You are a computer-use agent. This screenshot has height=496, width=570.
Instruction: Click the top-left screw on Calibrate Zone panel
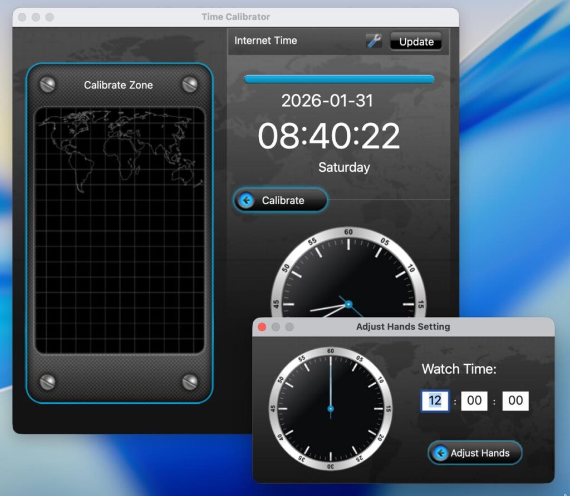48,85
